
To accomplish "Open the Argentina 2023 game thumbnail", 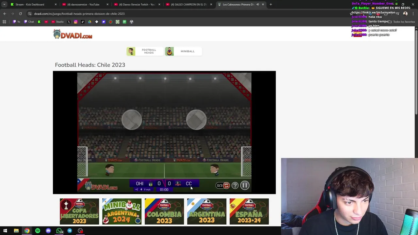I will tap(207, 211).
